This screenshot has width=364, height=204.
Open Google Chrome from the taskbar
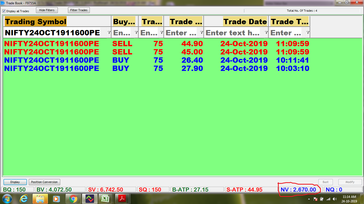[73, 198]
